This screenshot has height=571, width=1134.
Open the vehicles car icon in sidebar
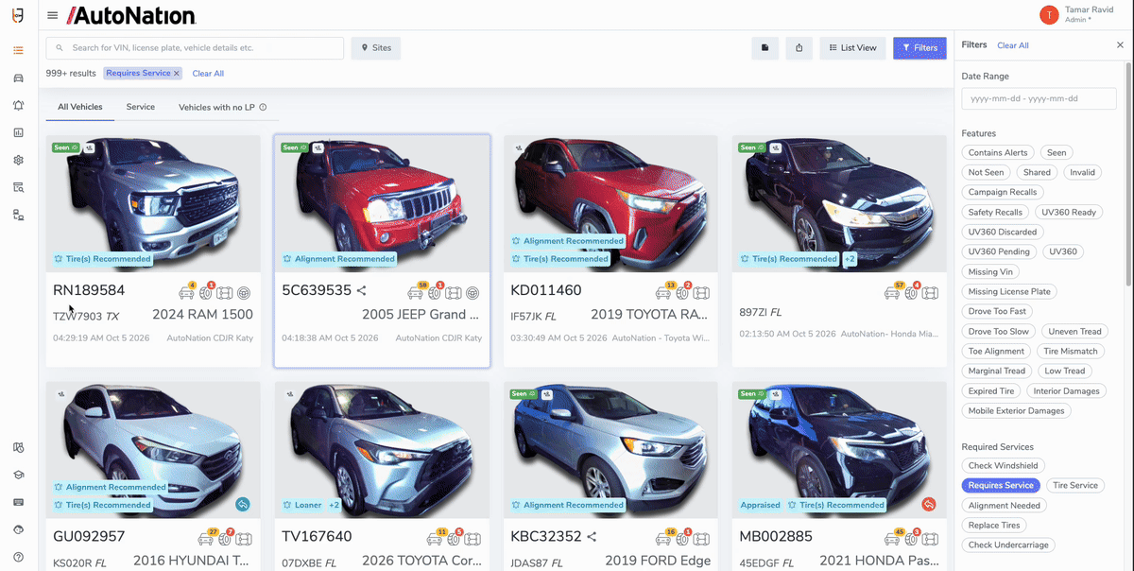pyautogui.click(x=18, y=78)
